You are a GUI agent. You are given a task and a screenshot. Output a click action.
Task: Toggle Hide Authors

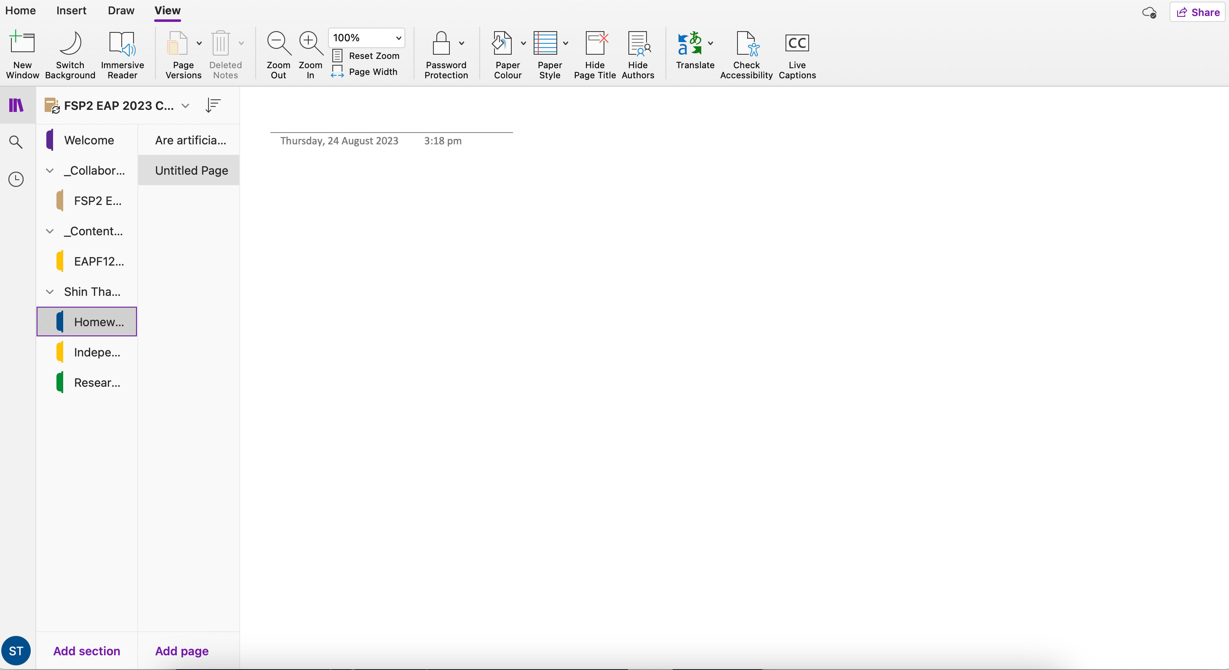pos(637,54)
